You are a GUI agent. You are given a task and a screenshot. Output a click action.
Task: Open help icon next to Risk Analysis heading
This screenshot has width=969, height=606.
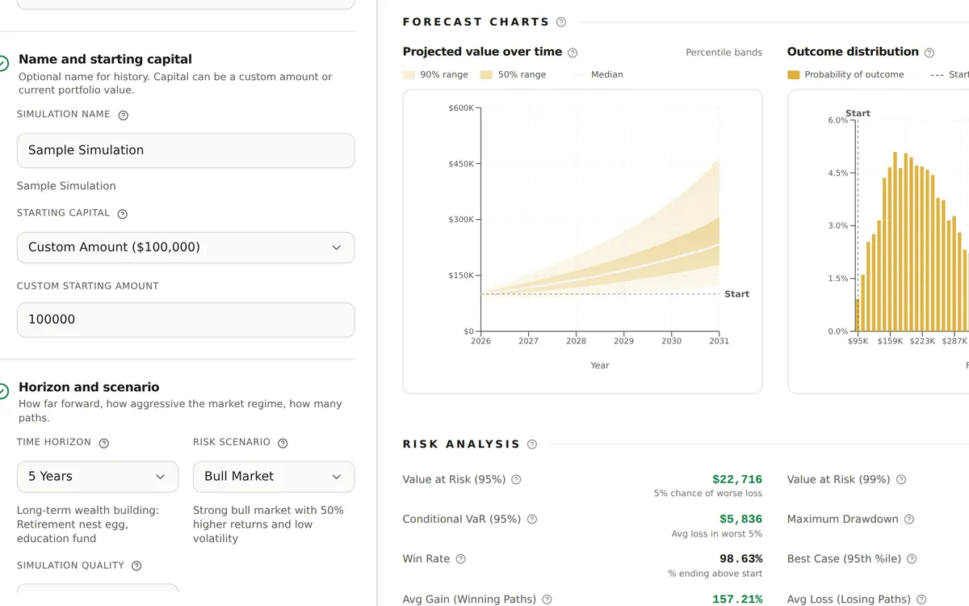(532, 444)
